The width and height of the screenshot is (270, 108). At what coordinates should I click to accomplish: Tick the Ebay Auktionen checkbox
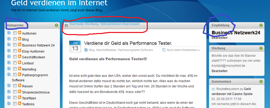[15, 51]
